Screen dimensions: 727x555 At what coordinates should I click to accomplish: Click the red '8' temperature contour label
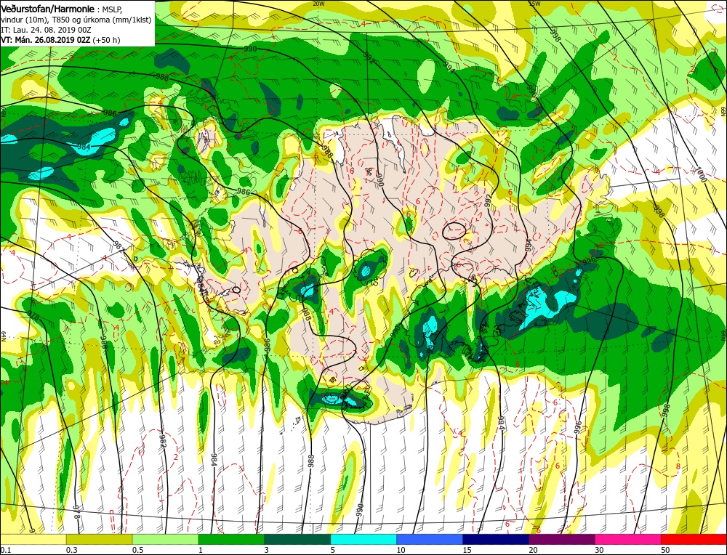coord(678,466)
